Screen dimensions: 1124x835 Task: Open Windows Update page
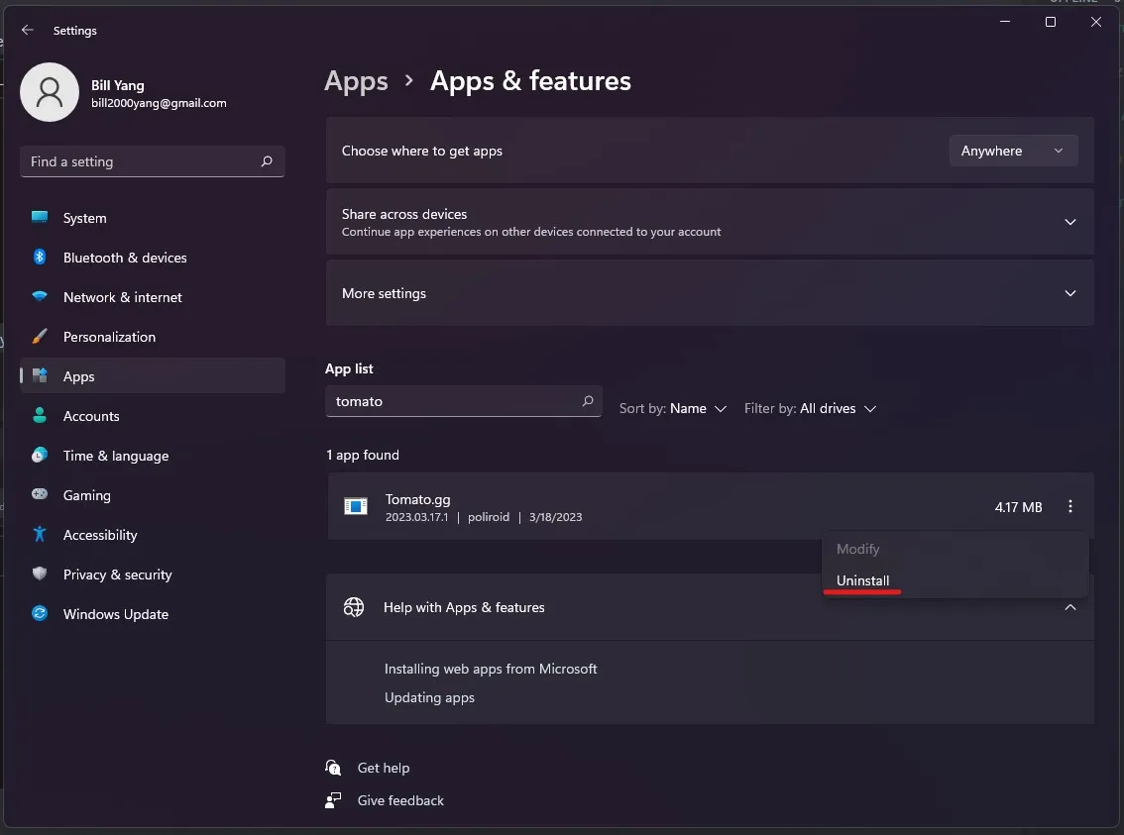point(115,614)
